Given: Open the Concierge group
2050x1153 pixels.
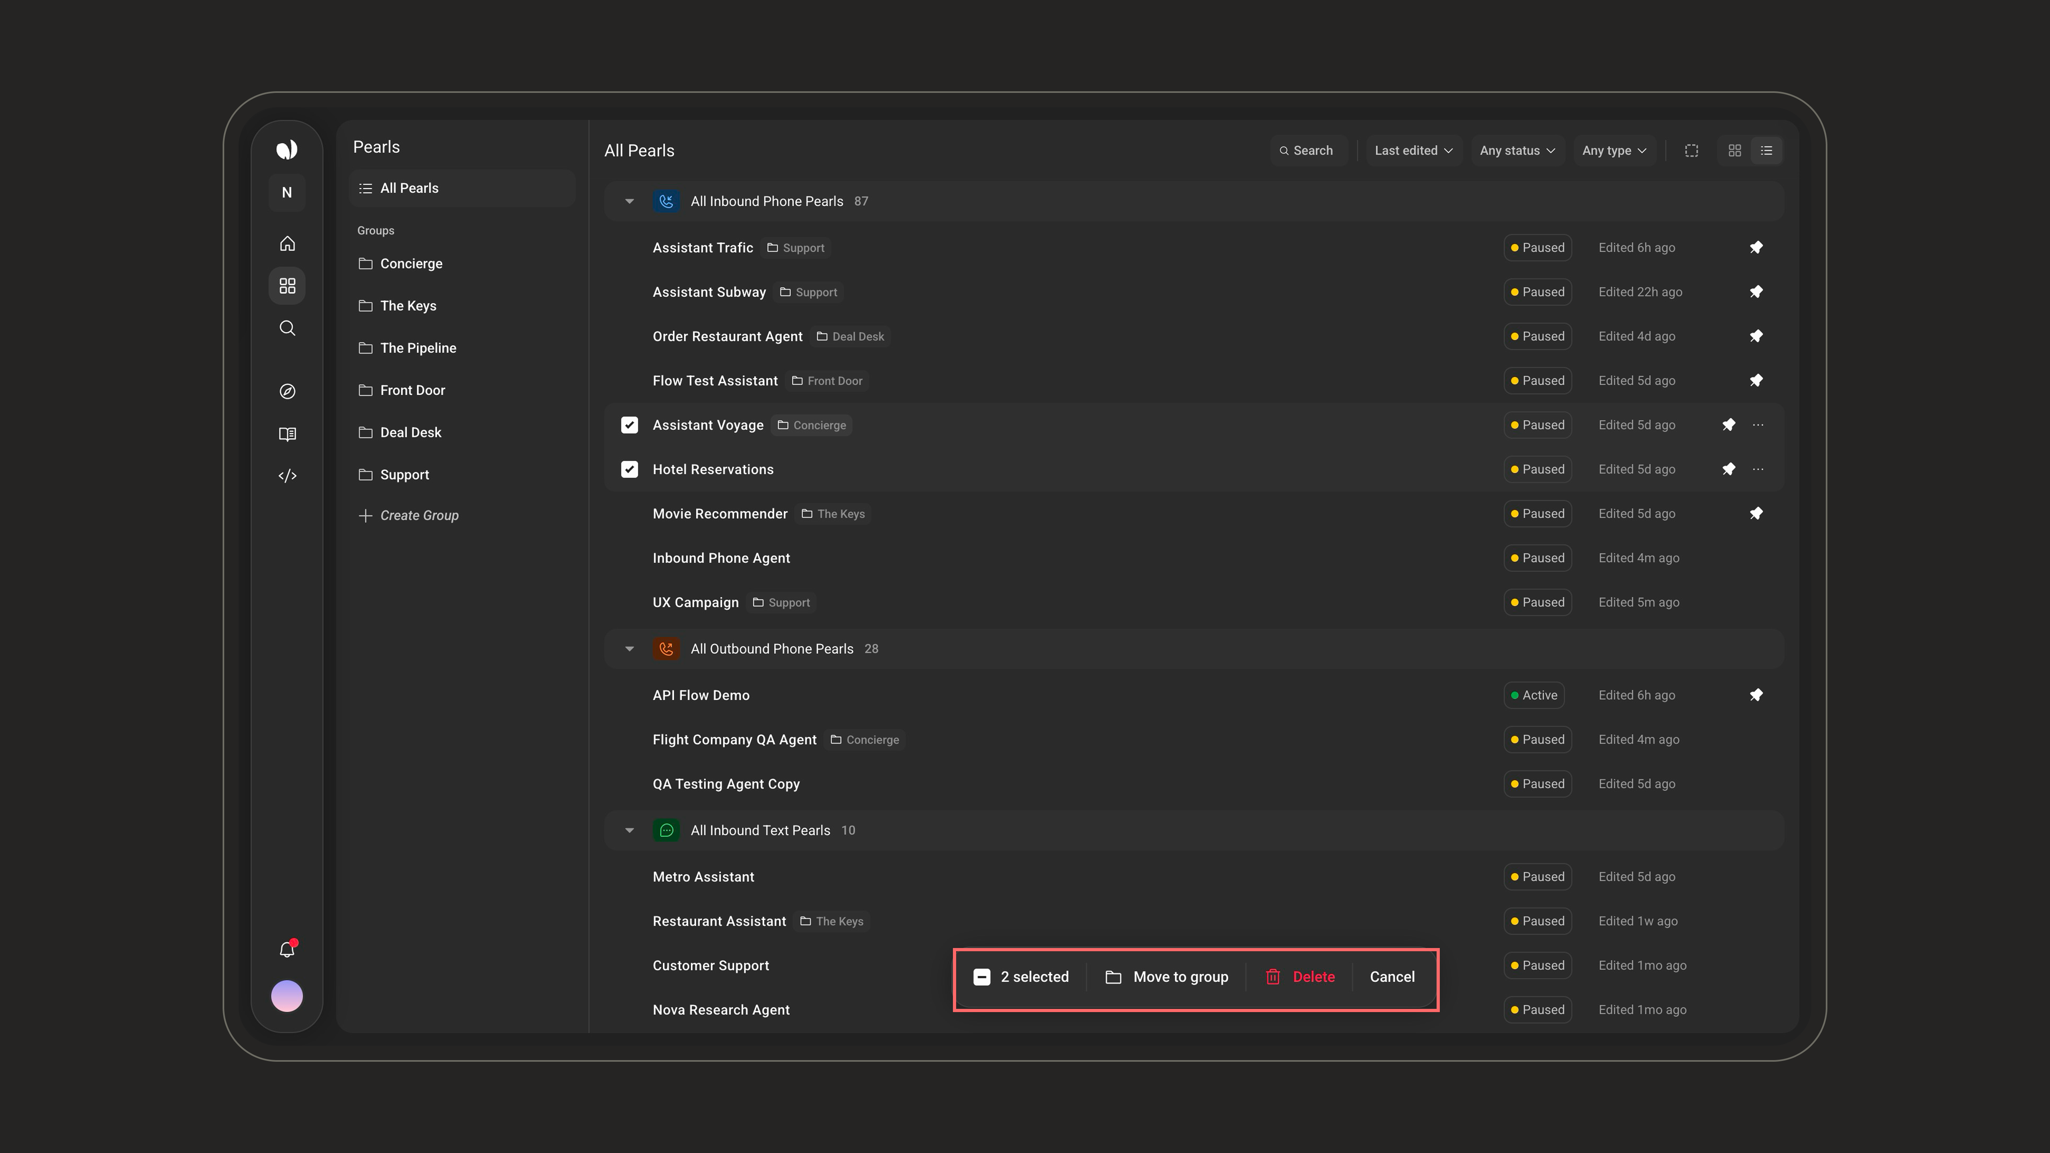Looking at the screenshot, I should (462, 263).
